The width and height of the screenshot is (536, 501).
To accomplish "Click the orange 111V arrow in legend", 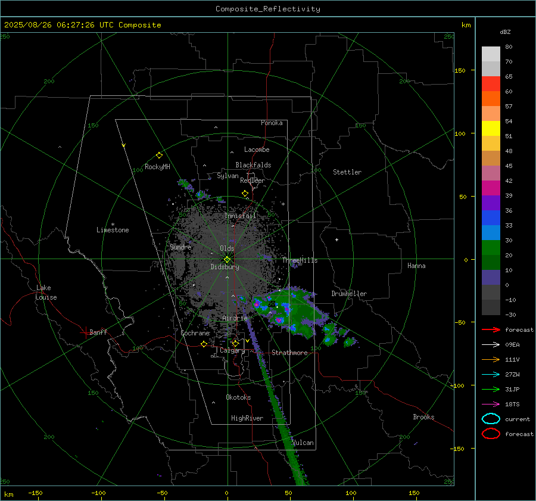I will 491,359.
